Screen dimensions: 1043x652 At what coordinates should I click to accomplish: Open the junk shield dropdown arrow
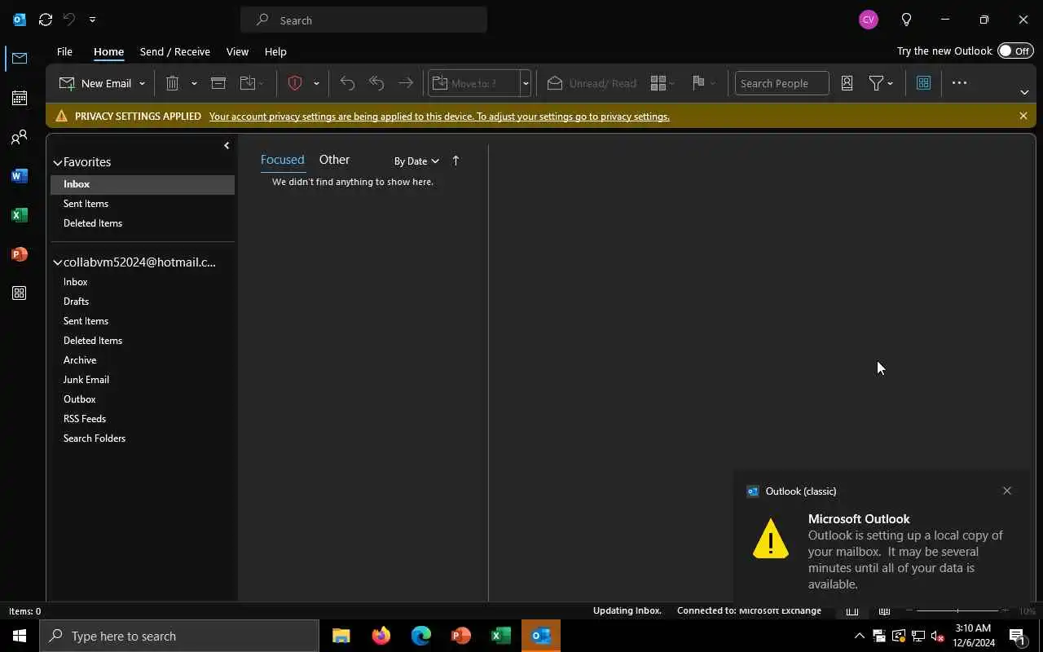pyautogui.click(x=316, y=83)
